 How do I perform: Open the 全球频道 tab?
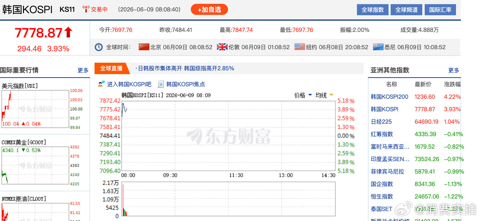pos(406,10)
